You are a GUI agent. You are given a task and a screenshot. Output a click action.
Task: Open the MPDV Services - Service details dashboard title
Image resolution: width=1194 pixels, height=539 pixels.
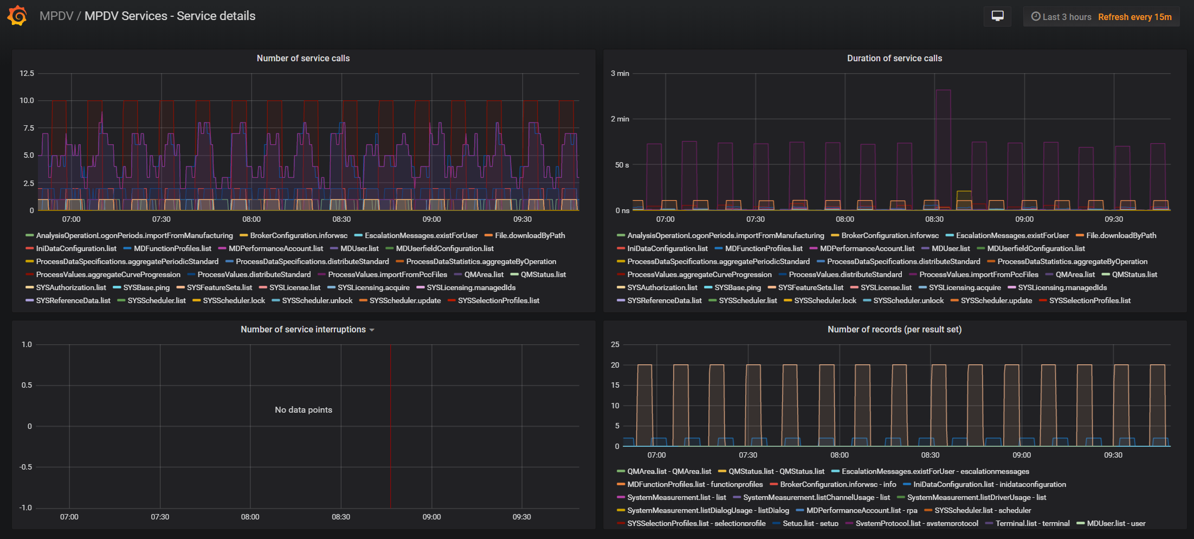[170, 16]
